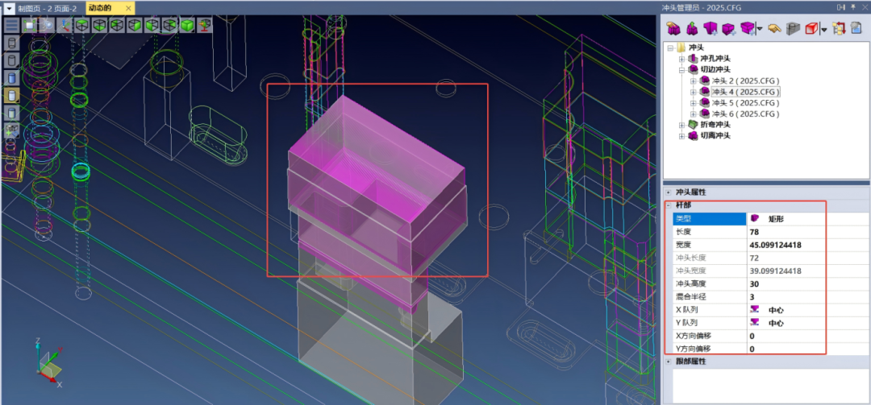Select the top-face view cube icon
The width and height of the screenshot is (871, 405).
81,25
